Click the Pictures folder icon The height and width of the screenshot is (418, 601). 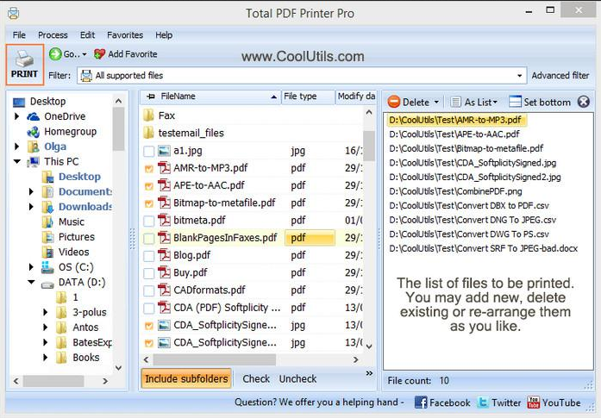47,237
